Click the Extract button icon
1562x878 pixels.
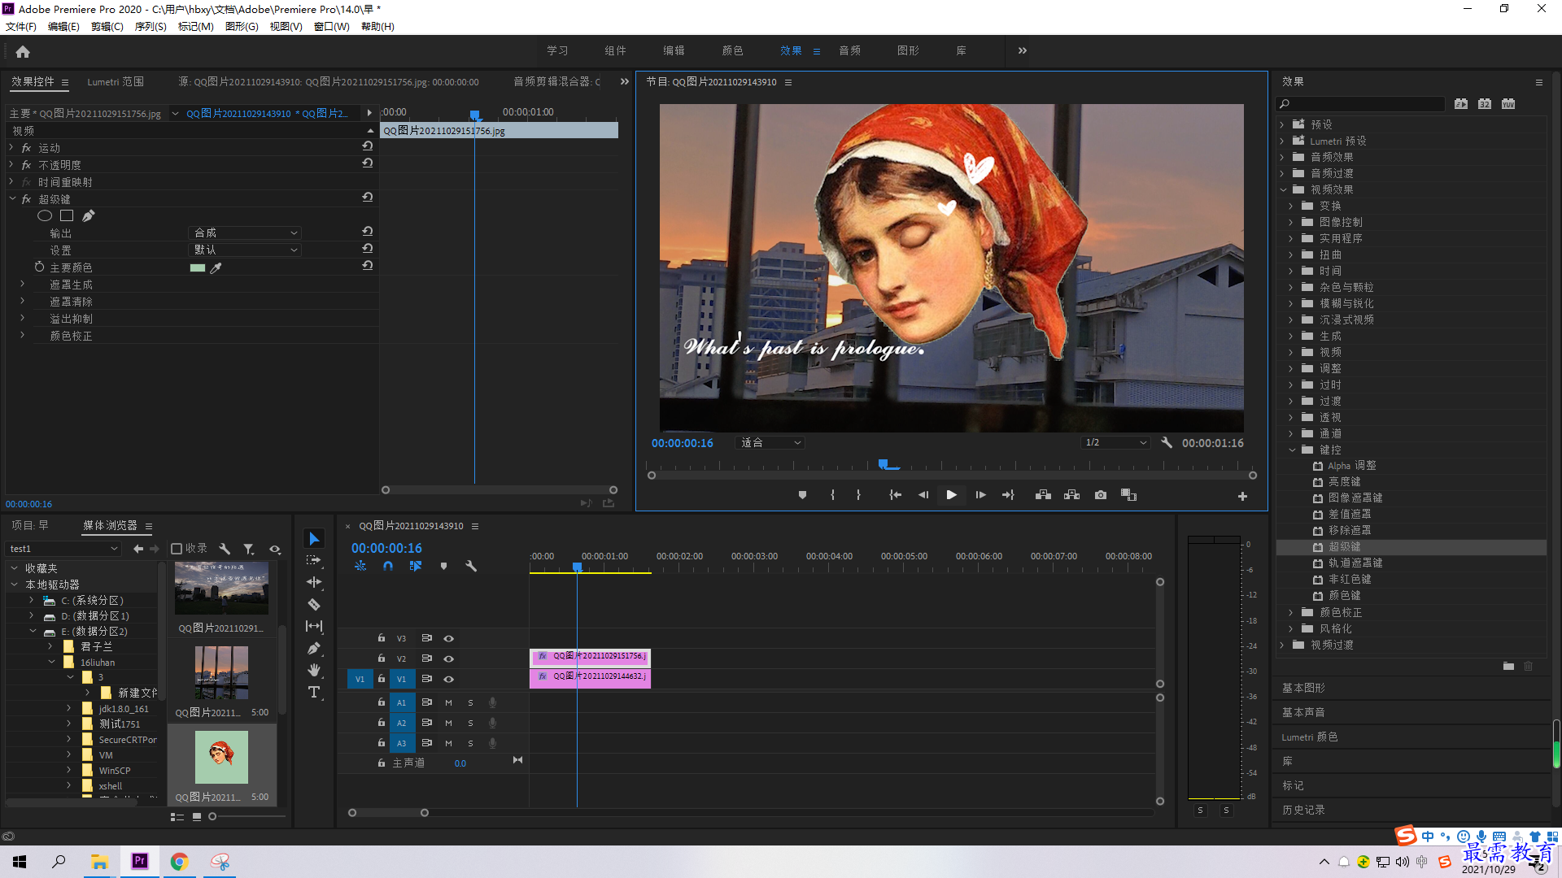click(x=1071, y=495)
